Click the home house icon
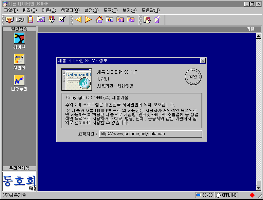 point(99,19)
